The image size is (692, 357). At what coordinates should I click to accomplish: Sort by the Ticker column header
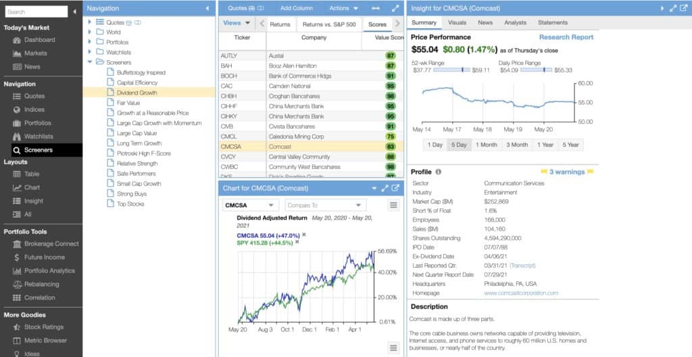point(242,38)
